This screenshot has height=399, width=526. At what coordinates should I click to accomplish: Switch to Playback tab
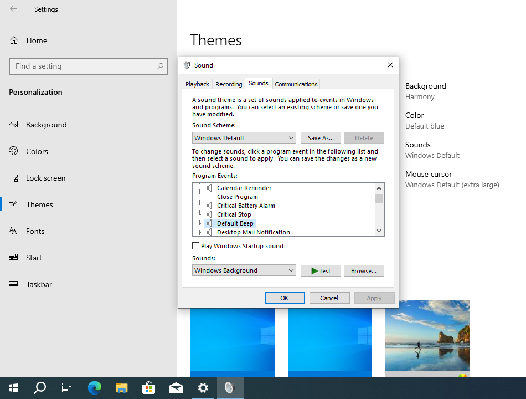(x=197, y=84)
